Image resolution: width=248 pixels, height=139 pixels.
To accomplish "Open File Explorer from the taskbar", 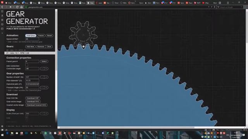I will click(x=12, y=133).
